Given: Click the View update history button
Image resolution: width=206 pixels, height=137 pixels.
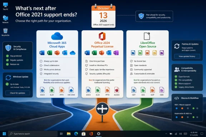Looking at the screenshot, I should pos(187,56).
